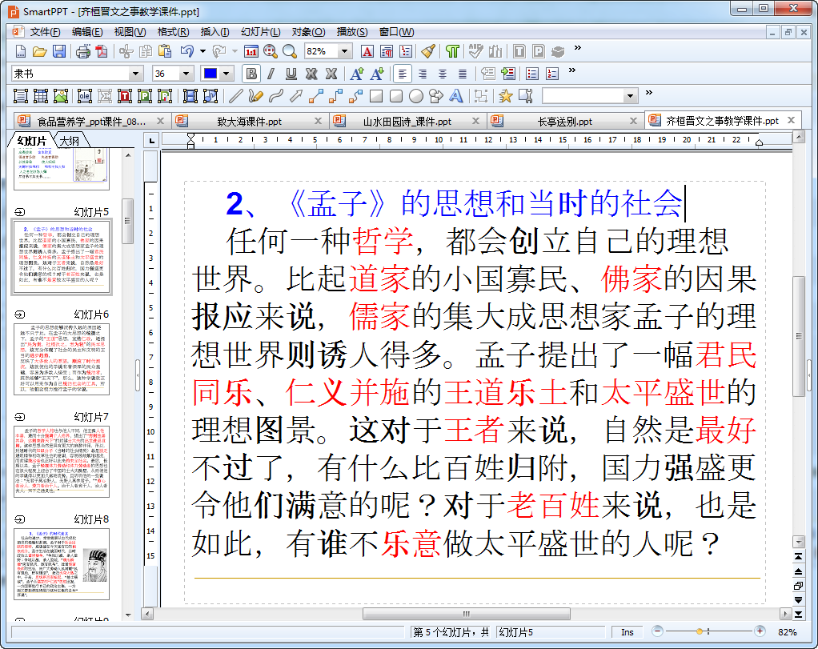Undo the last action
818x649 pixels.
(x=187, y=51)
